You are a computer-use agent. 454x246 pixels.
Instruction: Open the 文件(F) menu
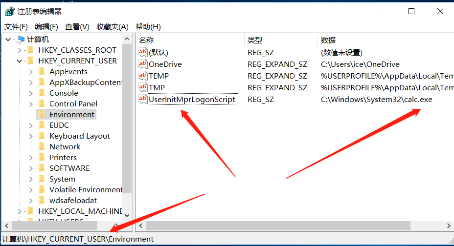(16, 27)
